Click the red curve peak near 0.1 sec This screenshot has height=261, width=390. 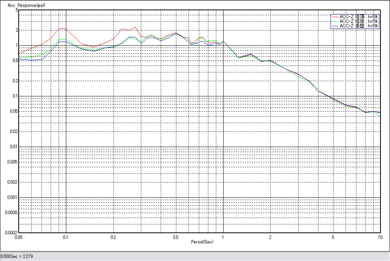pyautogui.click(x=63, y=29)
